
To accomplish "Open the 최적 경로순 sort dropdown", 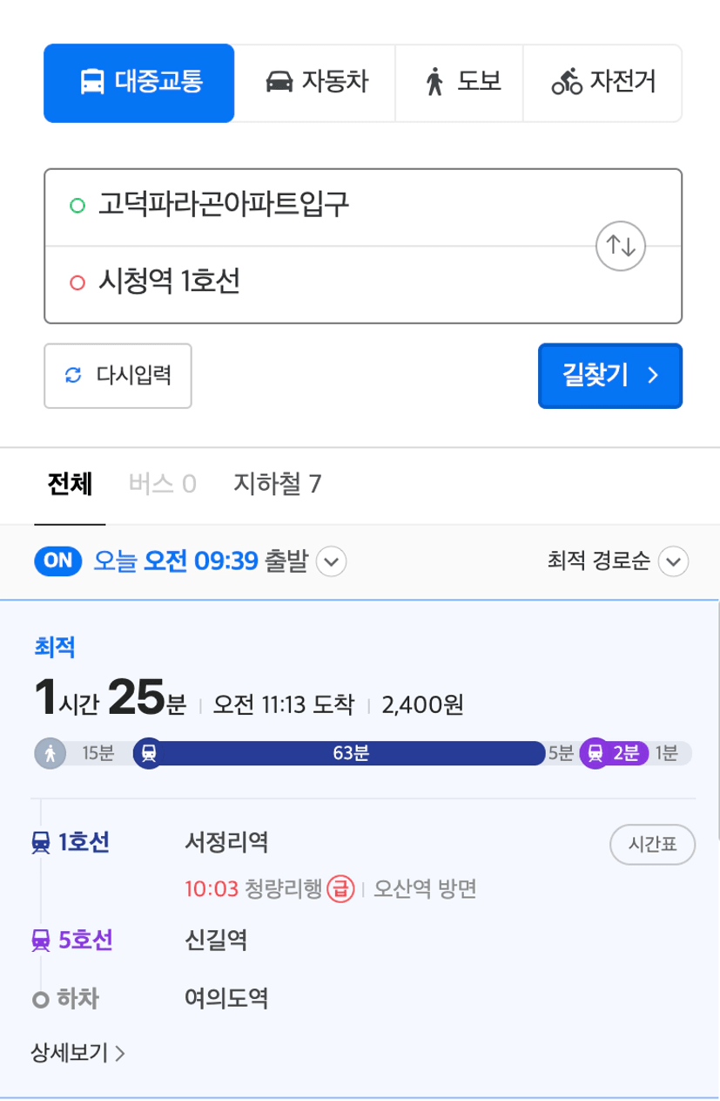I will [617, 562].
